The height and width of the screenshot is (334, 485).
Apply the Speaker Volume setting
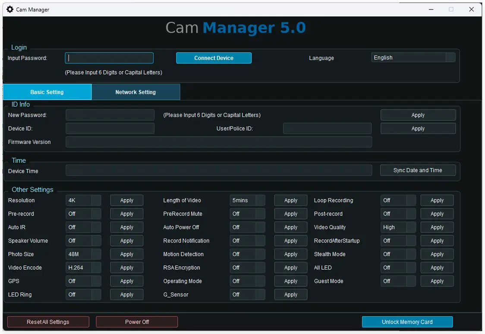pyautogui.click(x=127, y=241)
